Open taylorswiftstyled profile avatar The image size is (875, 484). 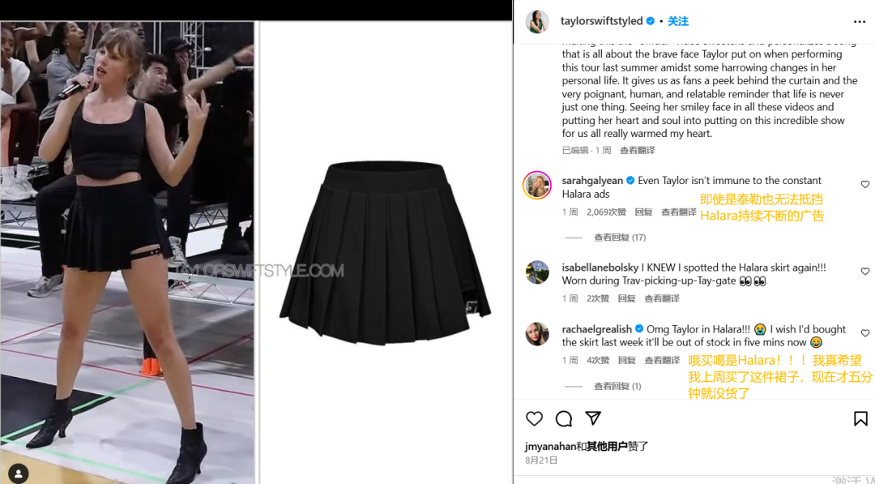(537, 22)
